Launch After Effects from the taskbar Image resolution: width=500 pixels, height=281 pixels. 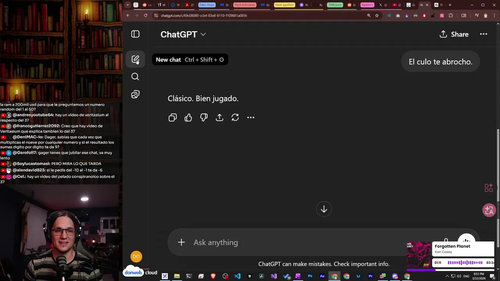click(322, 276)
